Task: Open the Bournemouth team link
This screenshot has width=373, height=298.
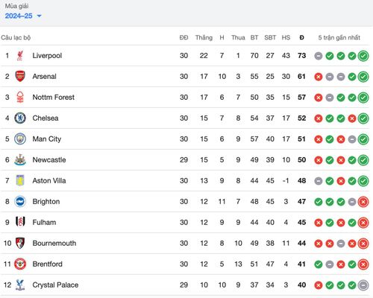Action: 54,243
